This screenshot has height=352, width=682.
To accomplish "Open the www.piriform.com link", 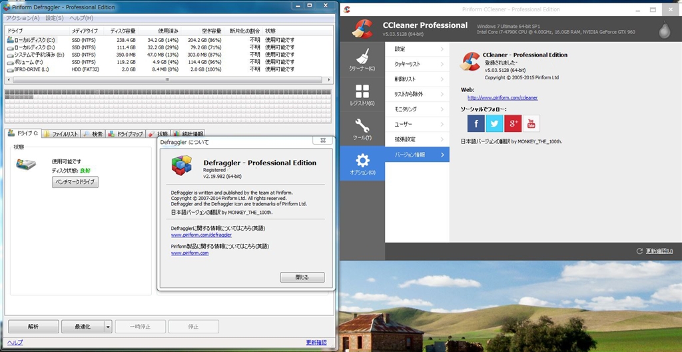I will pos(190,253).
